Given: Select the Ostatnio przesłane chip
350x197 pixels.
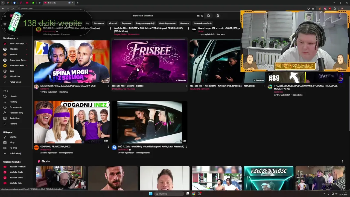Looking at the screenshot, I should (167, 23).
